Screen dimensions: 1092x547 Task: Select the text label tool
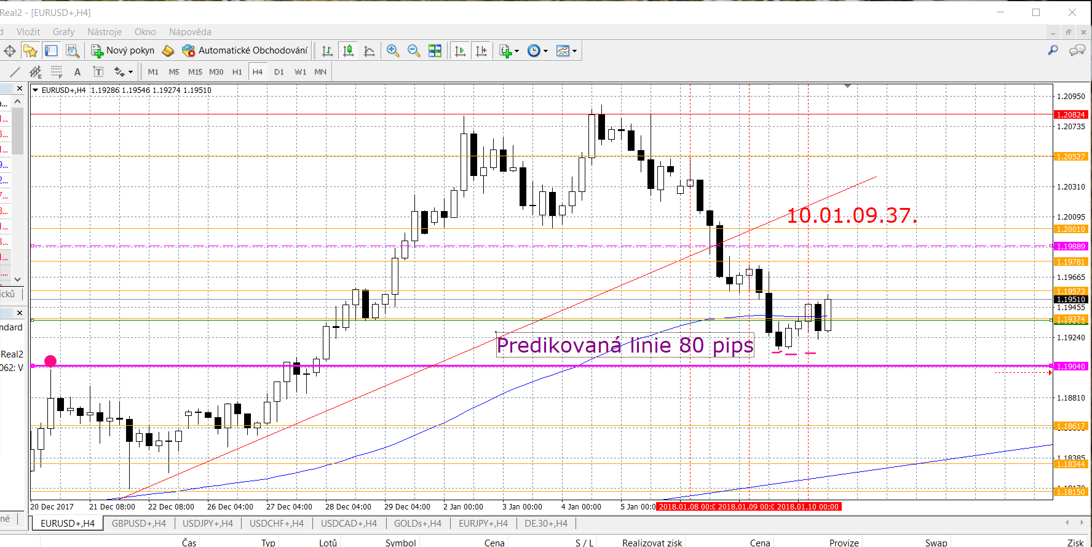coord(98,72)
